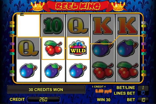156x104 pixels.
Task: Click the cherries in the highlighted middle cell
Action: pyautogui.click(x=53, y=48)
